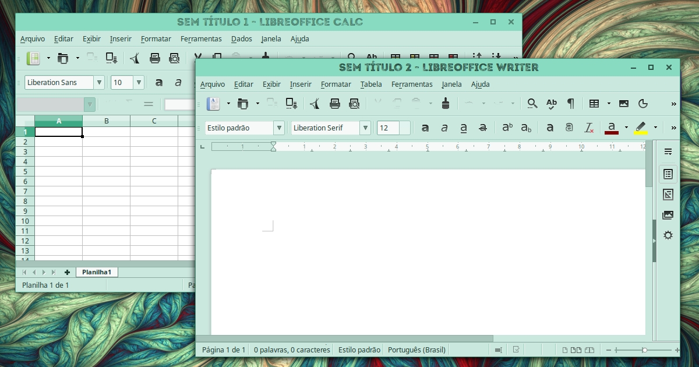
Task: Apply Strikethrough in Writer formatting bar
Action: (x=483, y=128)
